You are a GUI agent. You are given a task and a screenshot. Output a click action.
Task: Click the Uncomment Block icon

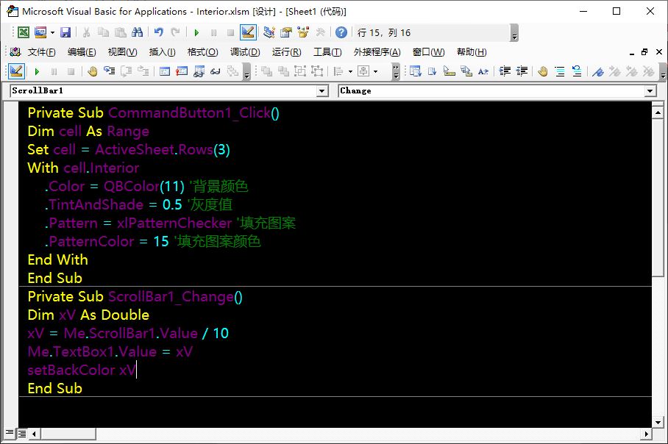[577, 71]
